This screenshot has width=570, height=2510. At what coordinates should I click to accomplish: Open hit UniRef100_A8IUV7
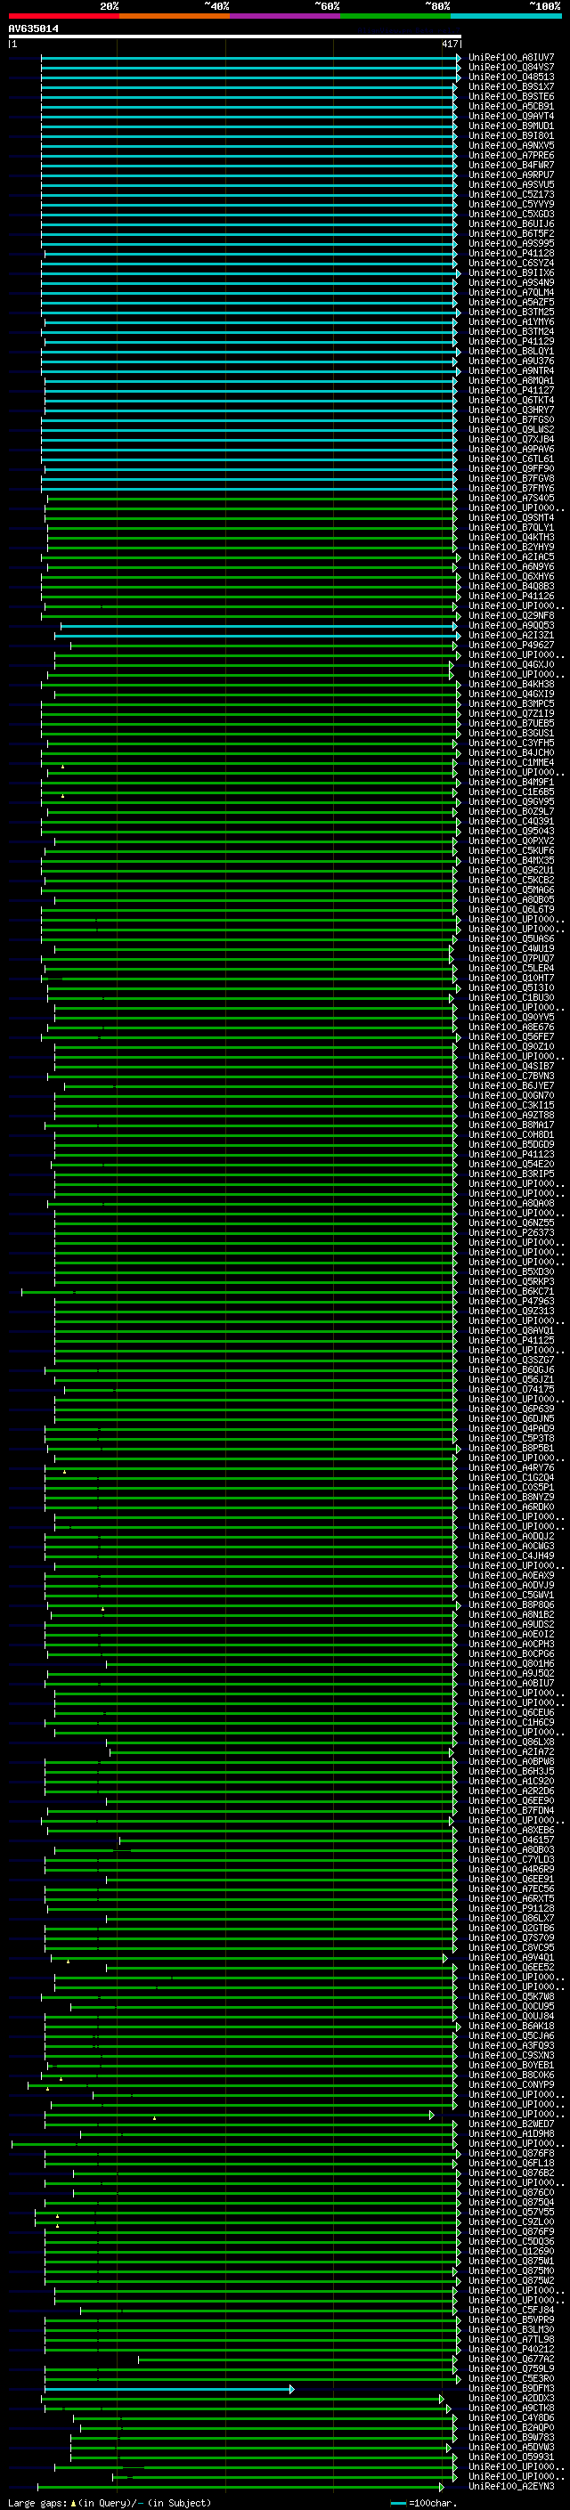pyautogui.click(x=511, y=58)
